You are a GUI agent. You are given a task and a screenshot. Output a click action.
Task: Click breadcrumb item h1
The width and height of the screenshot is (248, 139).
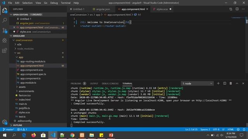click(x=138, y=15)
